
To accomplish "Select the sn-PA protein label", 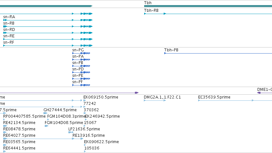I will pyautogui.click(x=78, y=56).
